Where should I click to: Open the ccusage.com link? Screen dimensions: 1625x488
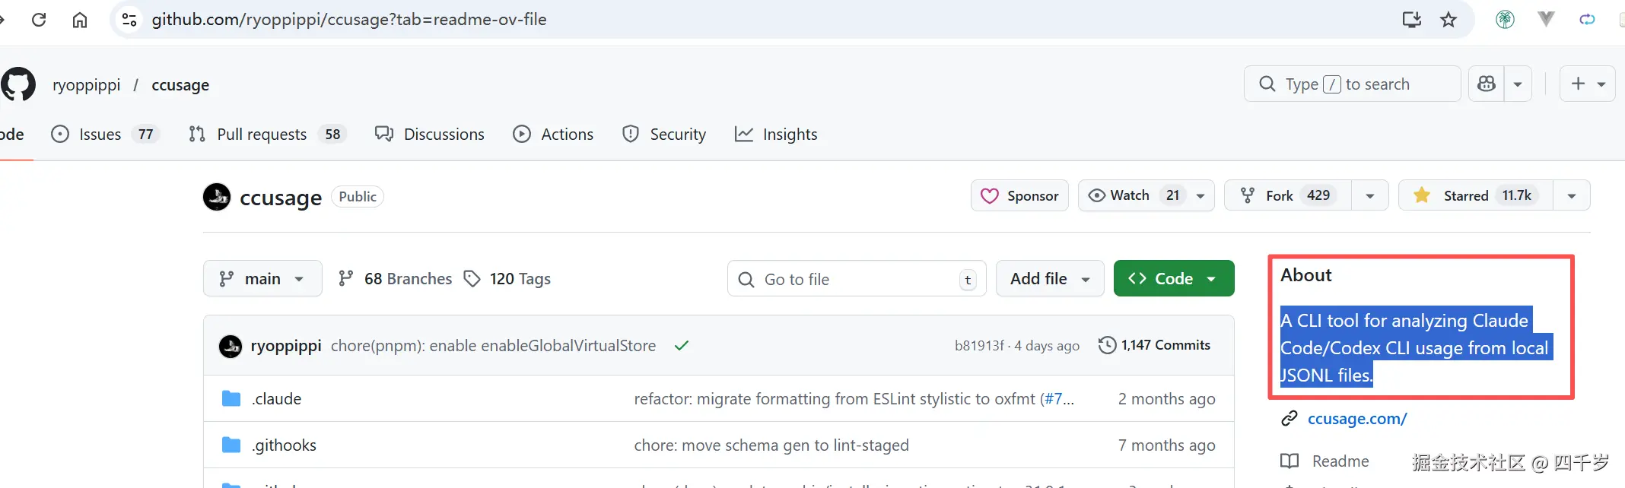click(1356, 419)
